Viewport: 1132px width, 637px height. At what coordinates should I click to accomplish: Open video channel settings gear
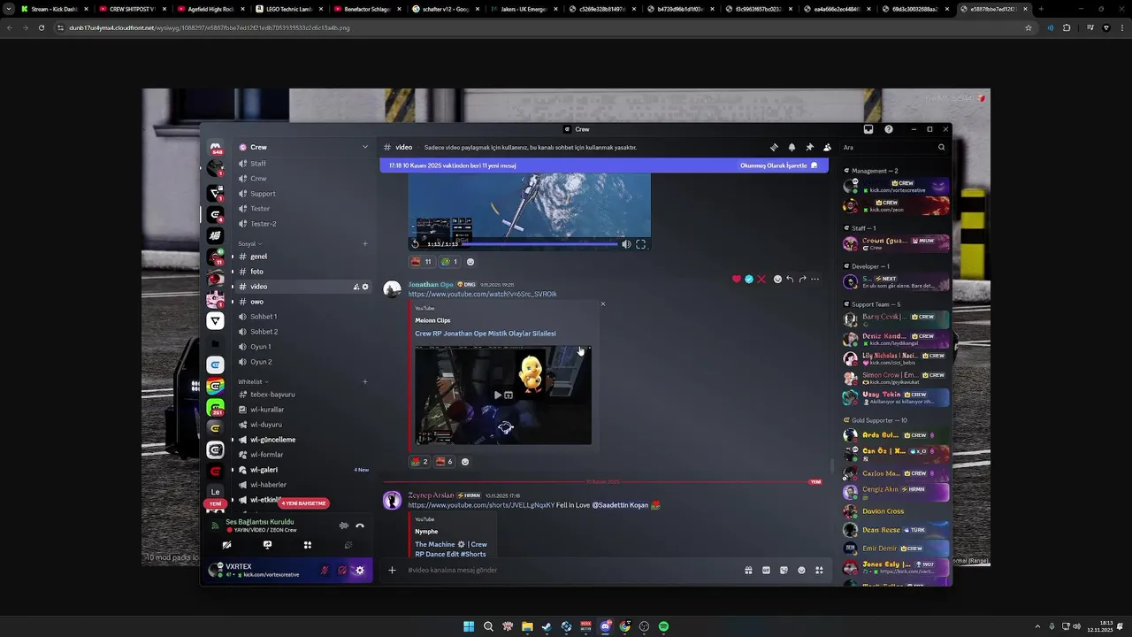click(x=365, y=287)
